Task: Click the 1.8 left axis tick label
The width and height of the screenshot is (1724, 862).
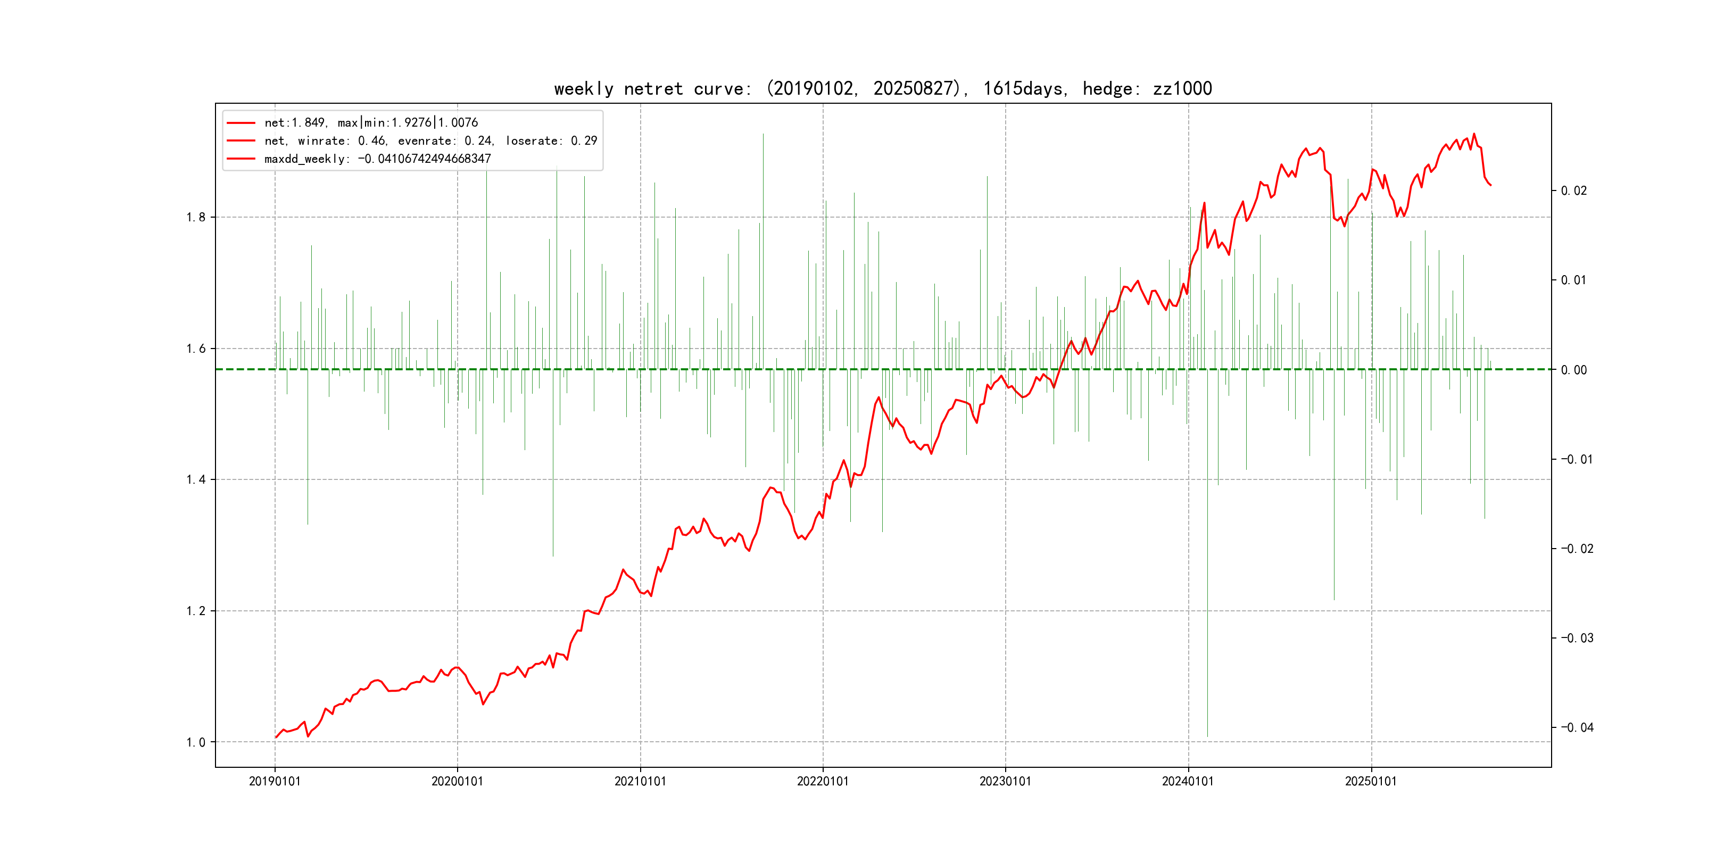Action: click(195, 217)
